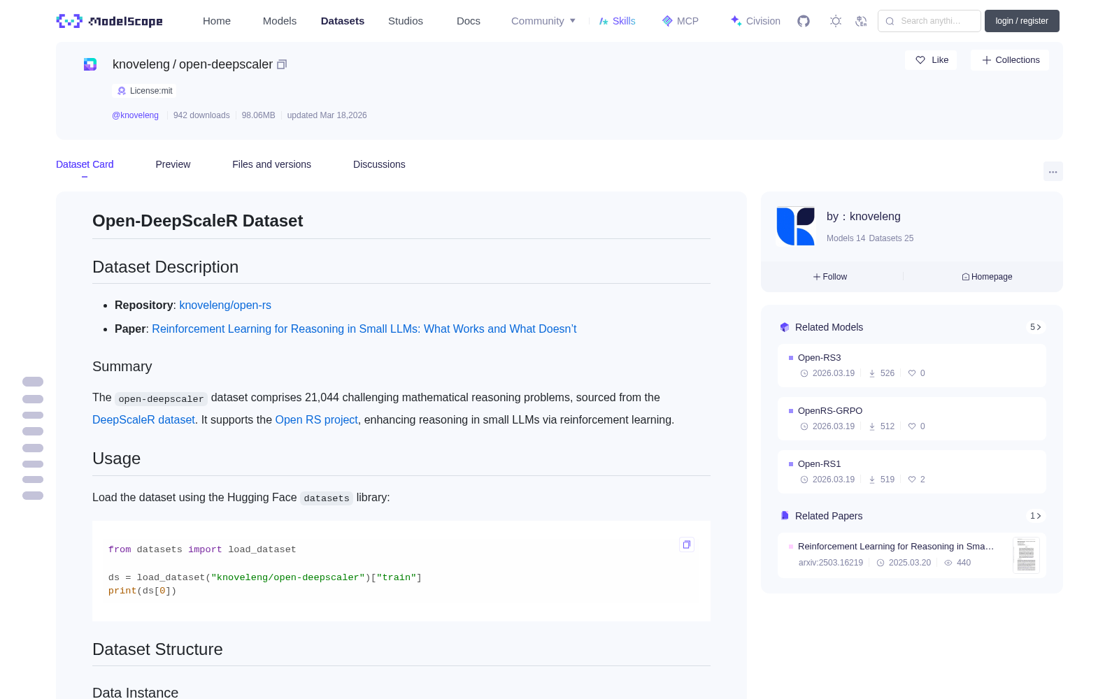Click the Open-RS1 likes heart icon
Screen dimensions: 1119x699
pyautogui.click(x=912, y=480)
